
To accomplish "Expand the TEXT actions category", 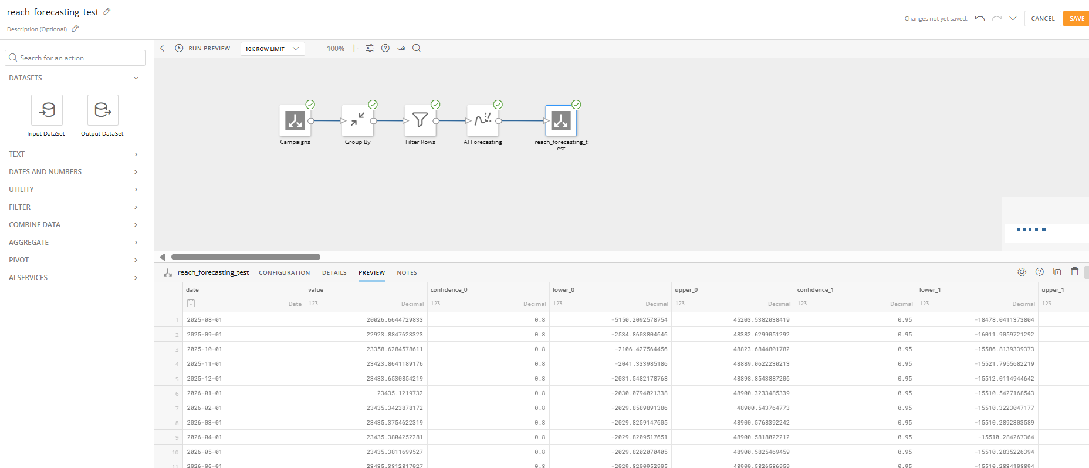I will click(x=73, y=154).
